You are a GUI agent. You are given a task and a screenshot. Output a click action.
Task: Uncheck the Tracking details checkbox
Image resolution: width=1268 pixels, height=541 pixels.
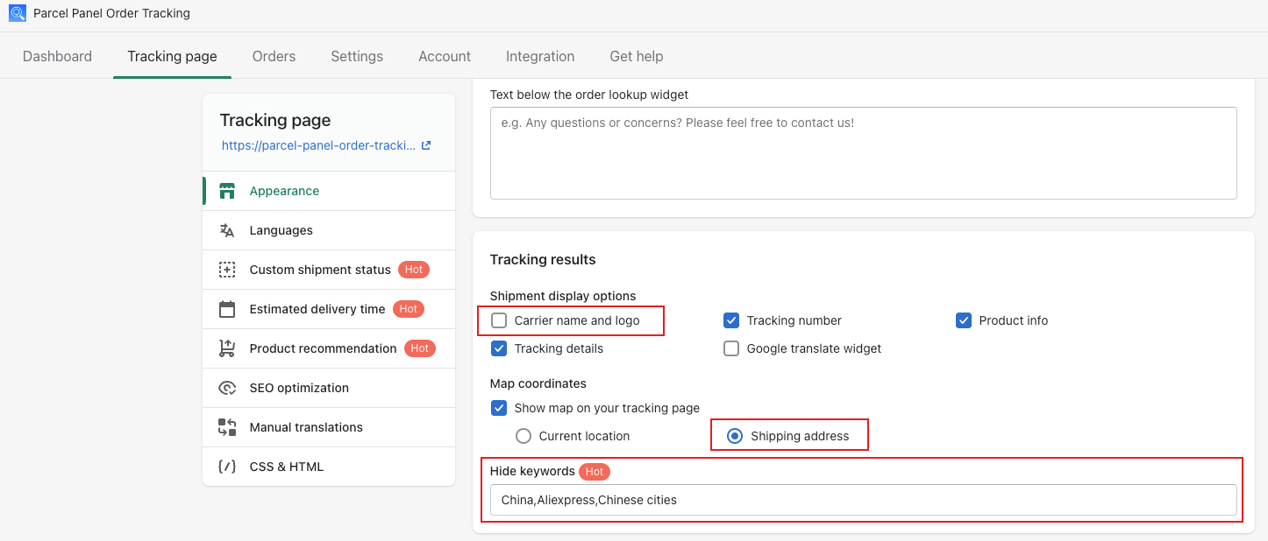(x=499, y=348)
